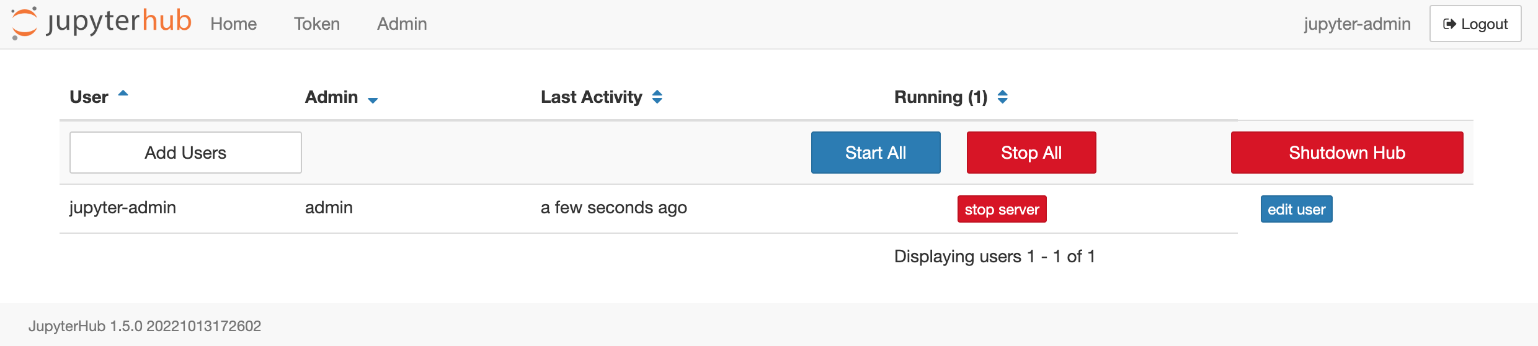Open the Admin navigation link
The width and height of the screenshot is (1538, 346).
[402, 24]
